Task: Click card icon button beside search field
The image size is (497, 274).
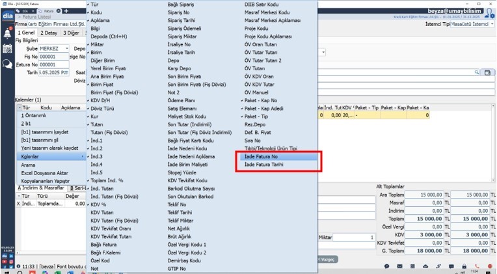Action: (487, 73)
